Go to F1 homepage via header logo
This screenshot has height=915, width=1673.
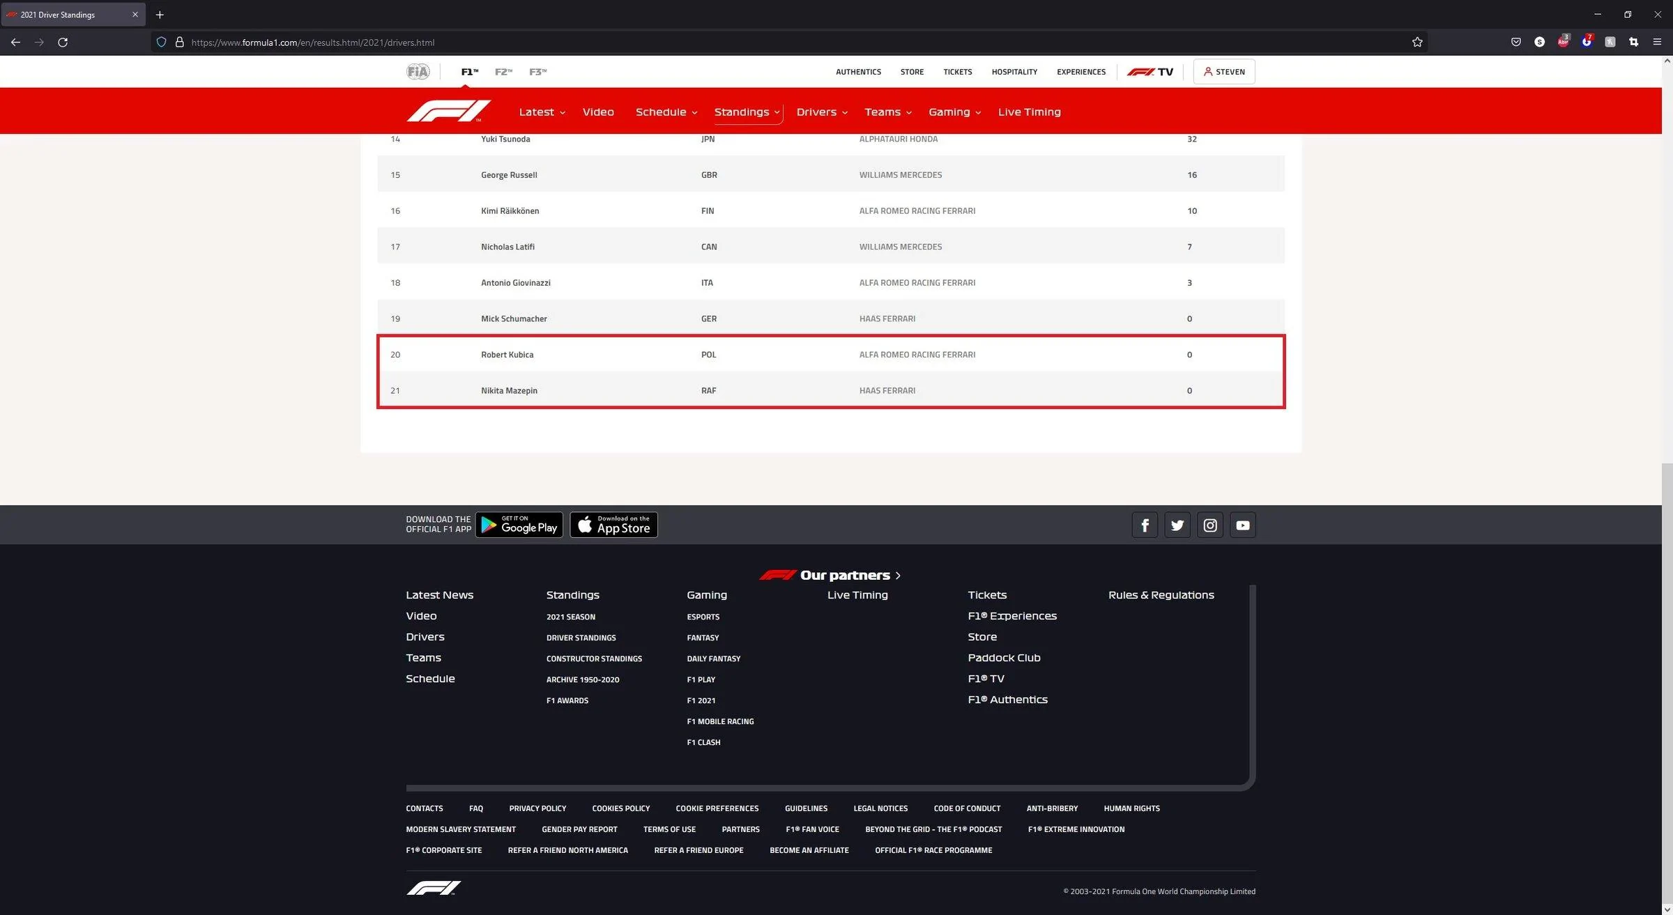pos(449,112)
